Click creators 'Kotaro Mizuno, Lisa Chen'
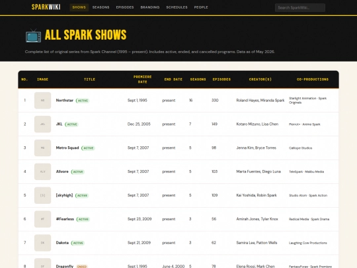 (x=257, y=124)
